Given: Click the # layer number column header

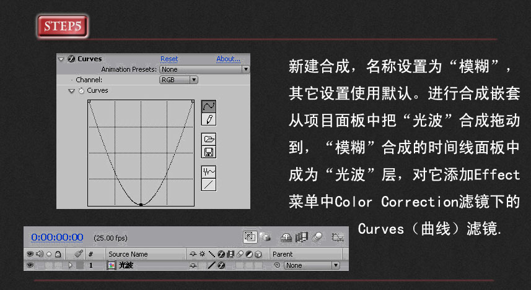Looking at the screenshot, I should (x=90, y=254).
